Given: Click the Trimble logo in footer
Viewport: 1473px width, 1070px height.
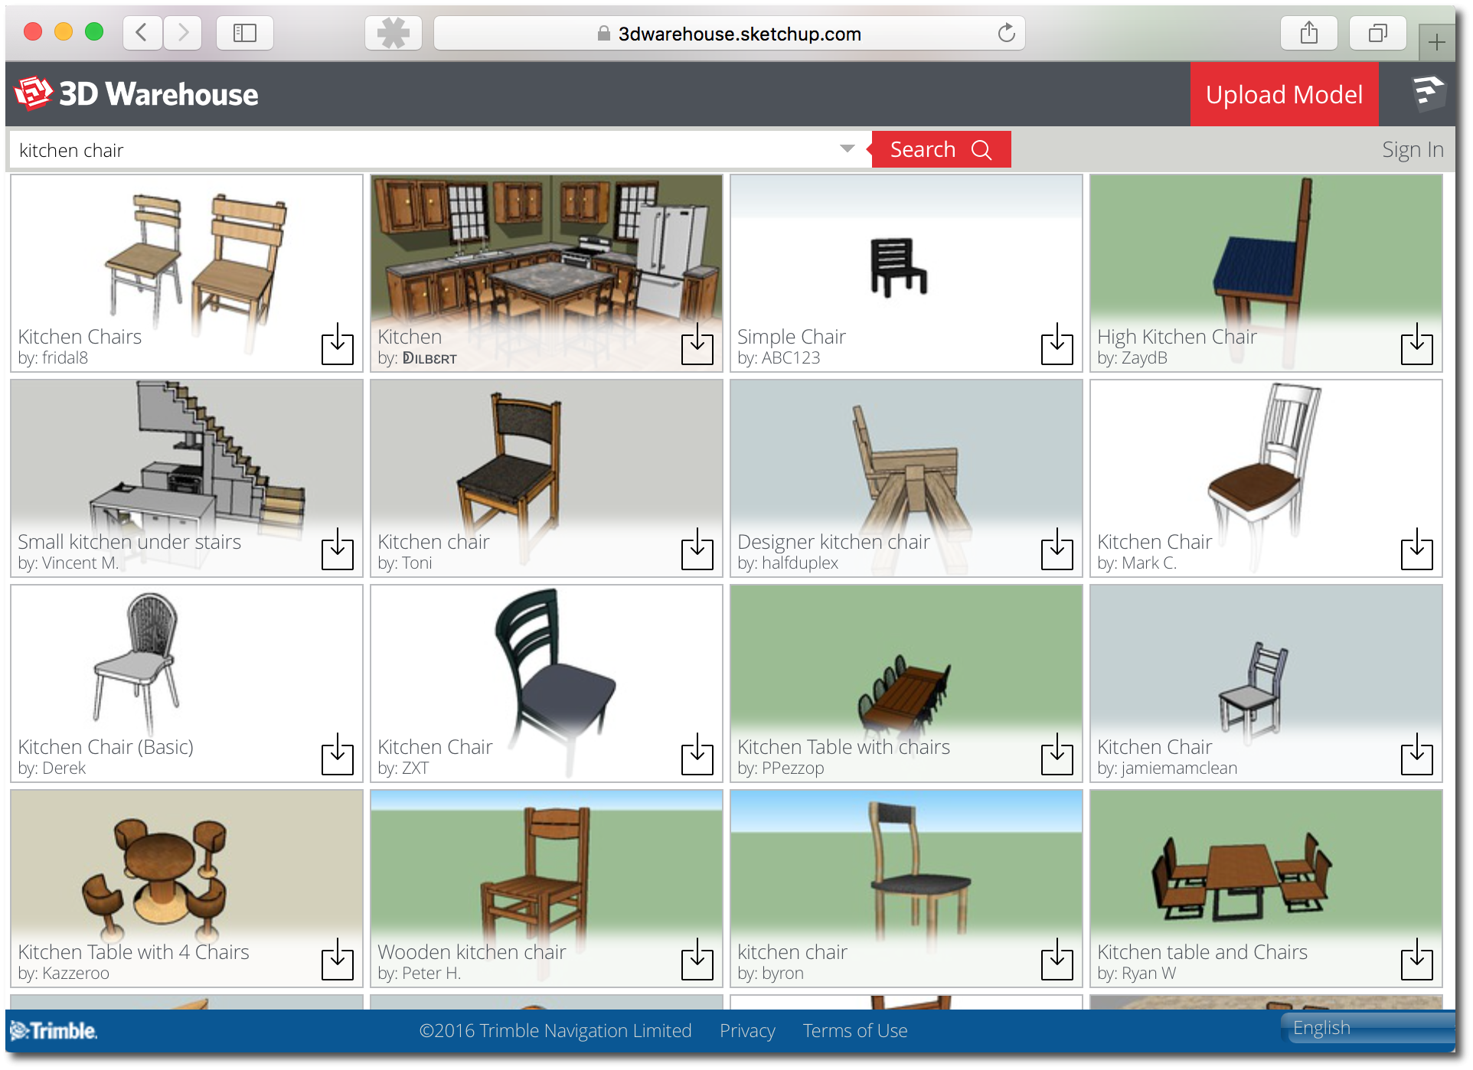Looking at the screenshot, I should [x=54, y=1031].
